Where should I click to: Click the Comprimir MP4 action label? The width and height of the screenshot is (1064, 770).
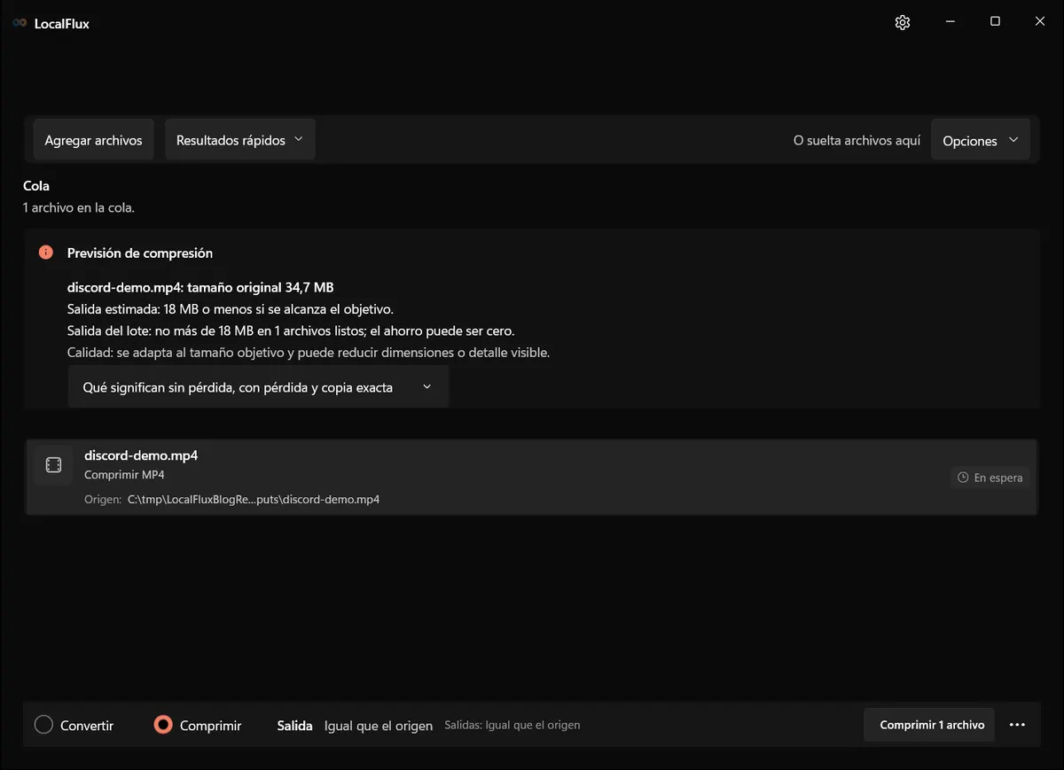124,475
